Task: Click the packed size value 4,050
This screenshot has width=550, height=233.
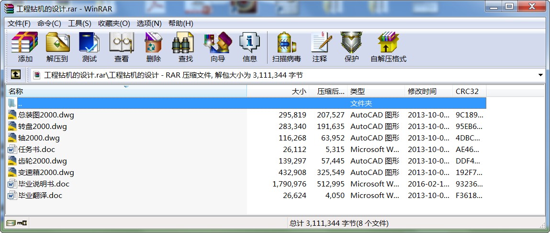Action: (x=335, y=196)
